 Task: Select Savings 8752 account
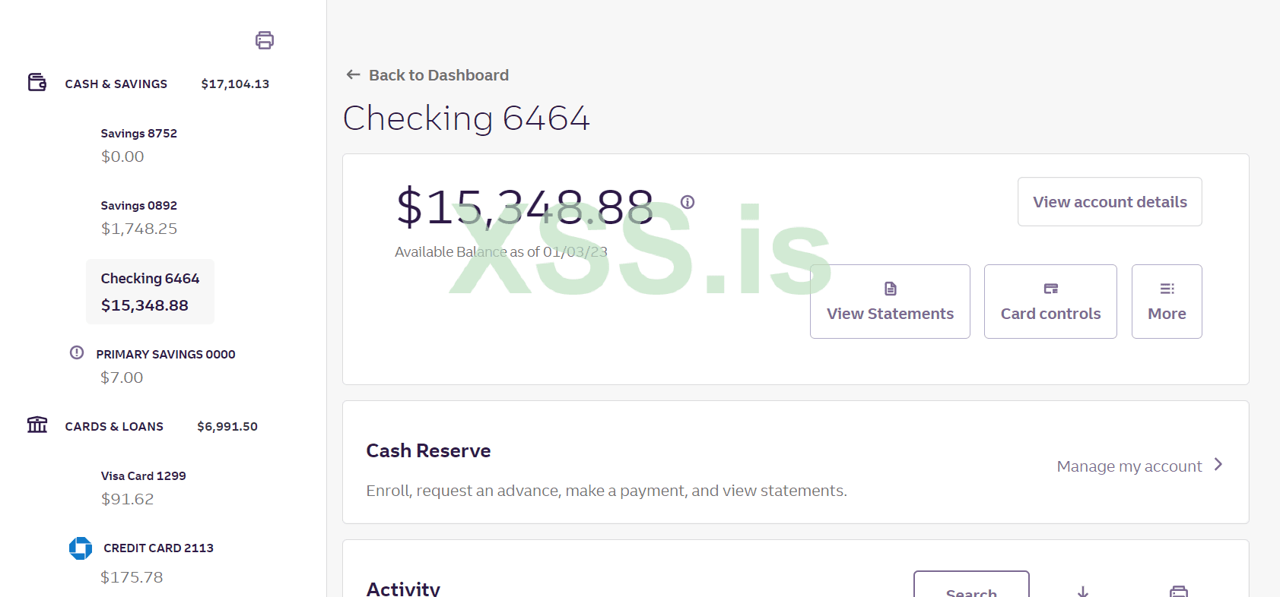(139, 144)
